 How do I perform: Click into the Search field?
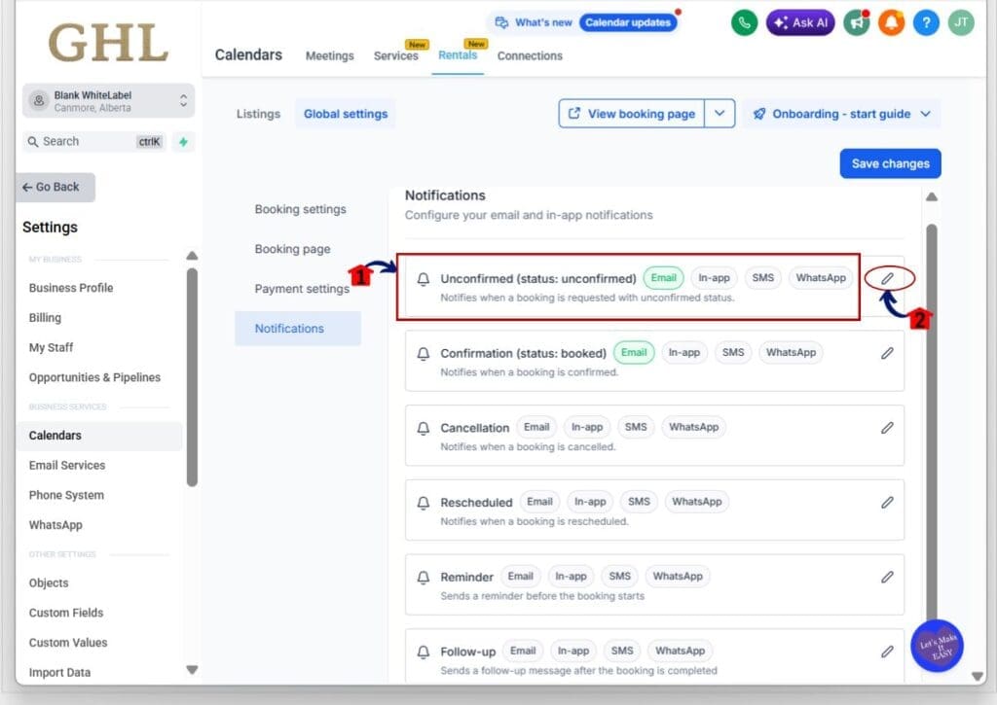(x=94, y=142)
